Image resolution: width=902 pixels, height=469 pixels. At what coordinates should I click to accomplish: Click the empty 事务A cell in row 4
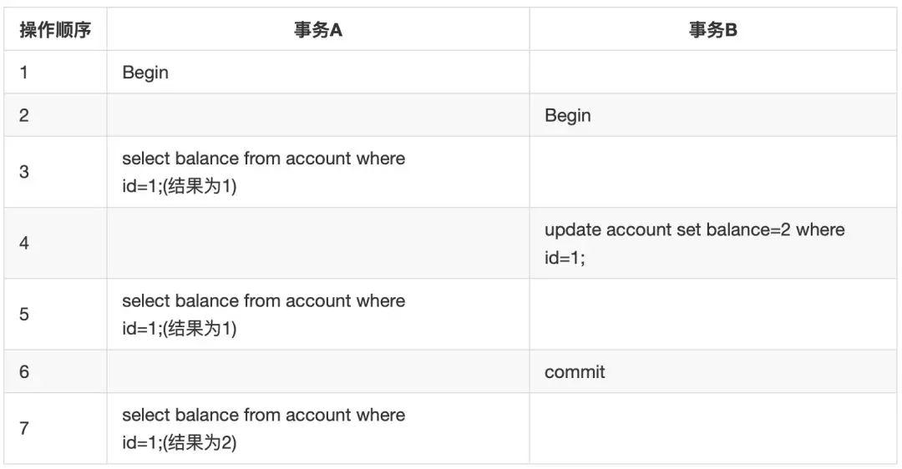point(318,243)
